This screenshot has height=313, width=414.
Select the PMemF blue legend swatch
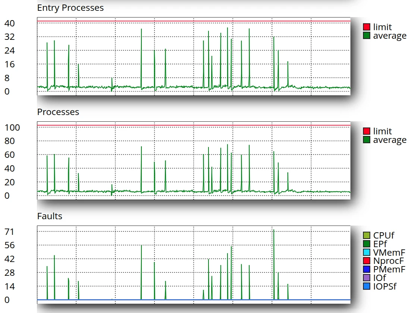[366, 269]
